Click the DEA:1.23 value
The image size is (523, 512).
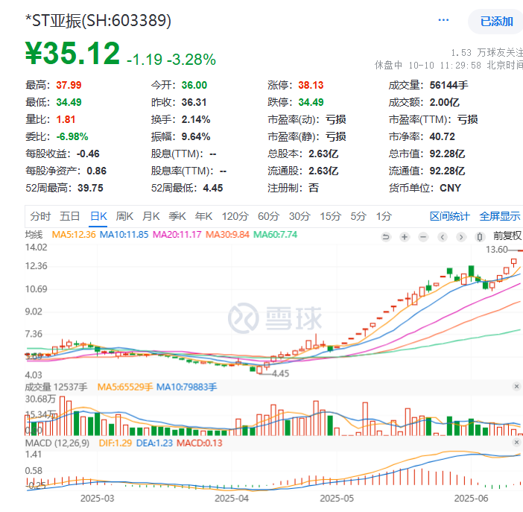point(154,443)
